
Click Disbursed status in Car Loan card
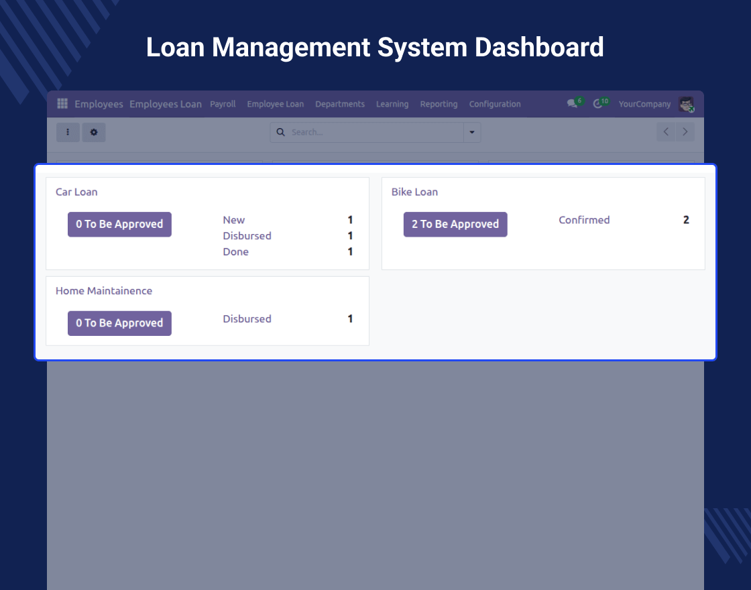click(x=247, y=235)
